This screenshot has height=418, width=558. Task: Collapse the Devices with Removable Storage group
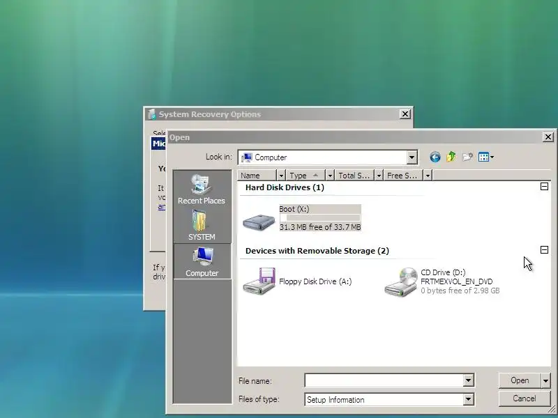[x=544, y=250]
